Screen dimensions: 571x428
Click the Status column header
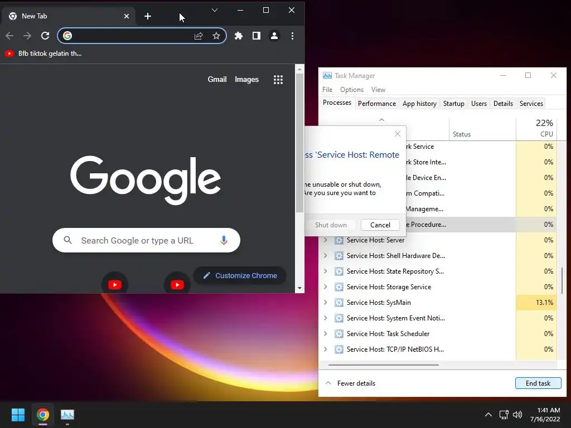482,129
